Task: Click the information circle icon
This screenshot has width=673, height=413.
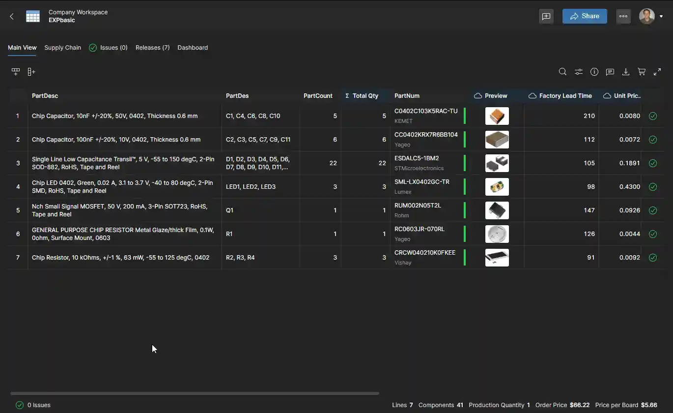Action: coord(594,72)
